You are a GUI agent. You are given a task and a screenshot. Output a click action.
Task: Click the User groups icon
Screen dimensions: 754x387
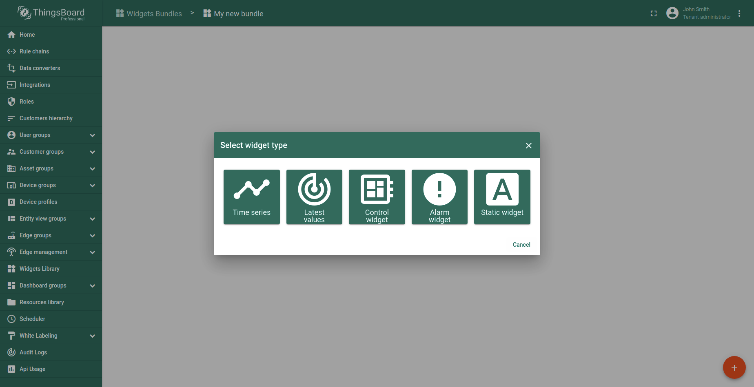tap(11, 135)
